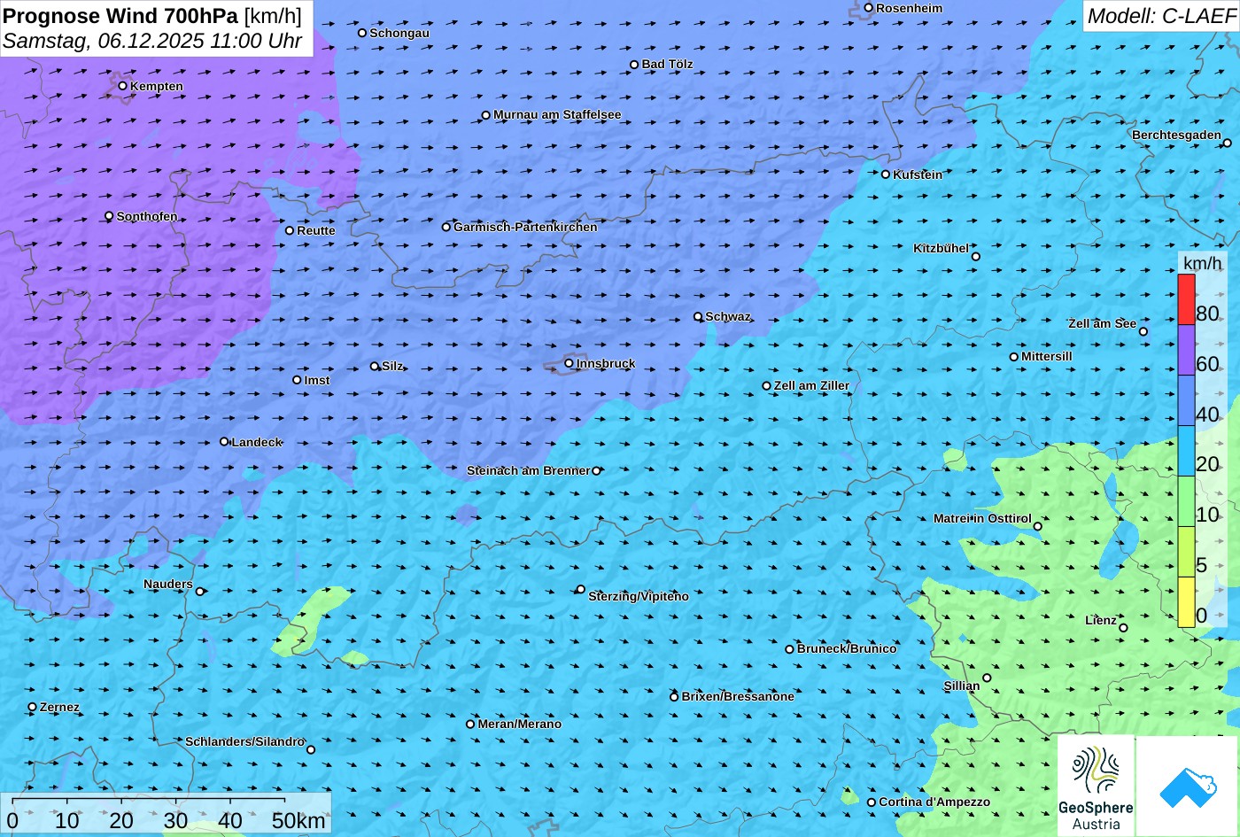Click the cyan 20 km/h legend swatch

tap(1187, 451)
